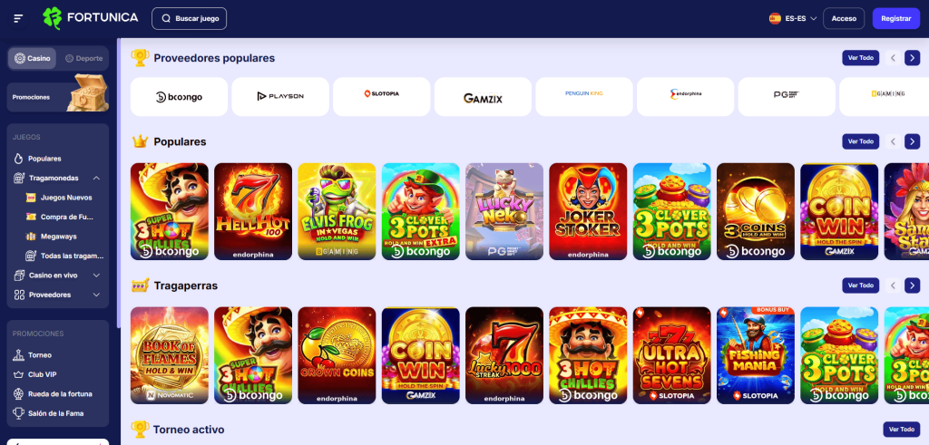Click next arrow in Populares carousel
929x445 pixels.
click(913, 141)
